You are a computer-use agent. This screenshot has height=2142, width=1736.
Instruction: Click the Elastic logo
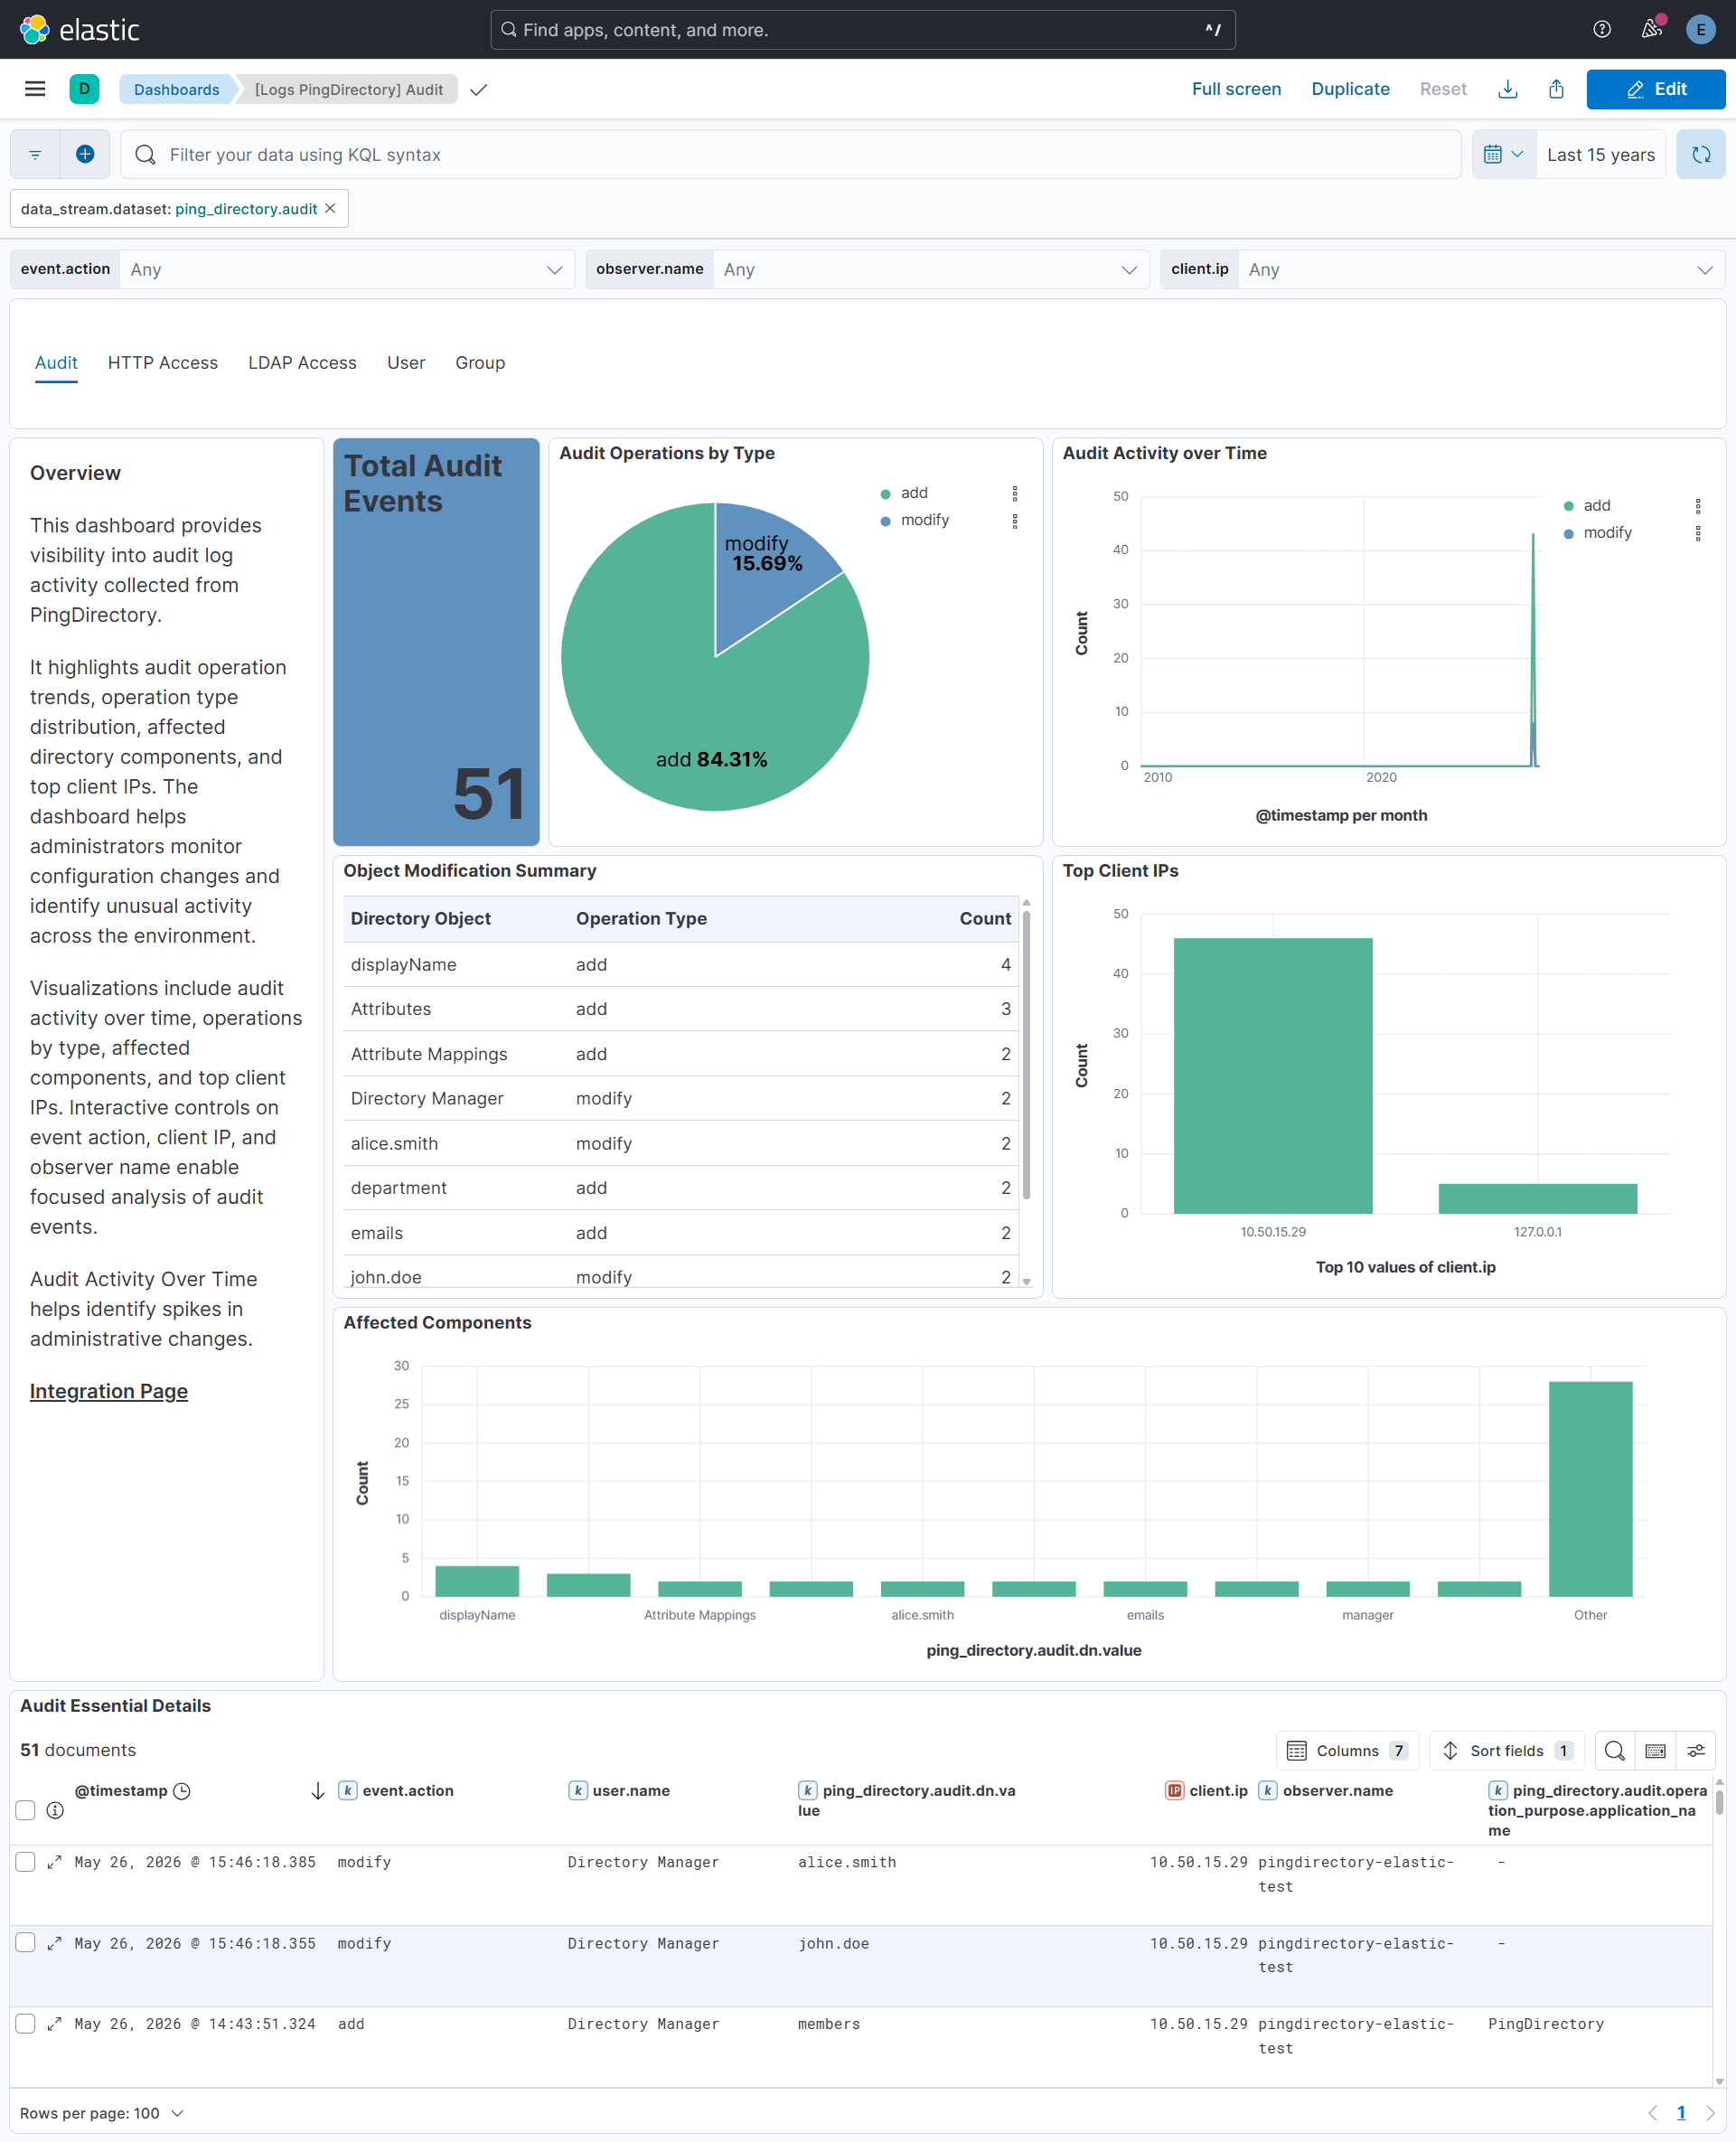point(80,29)
